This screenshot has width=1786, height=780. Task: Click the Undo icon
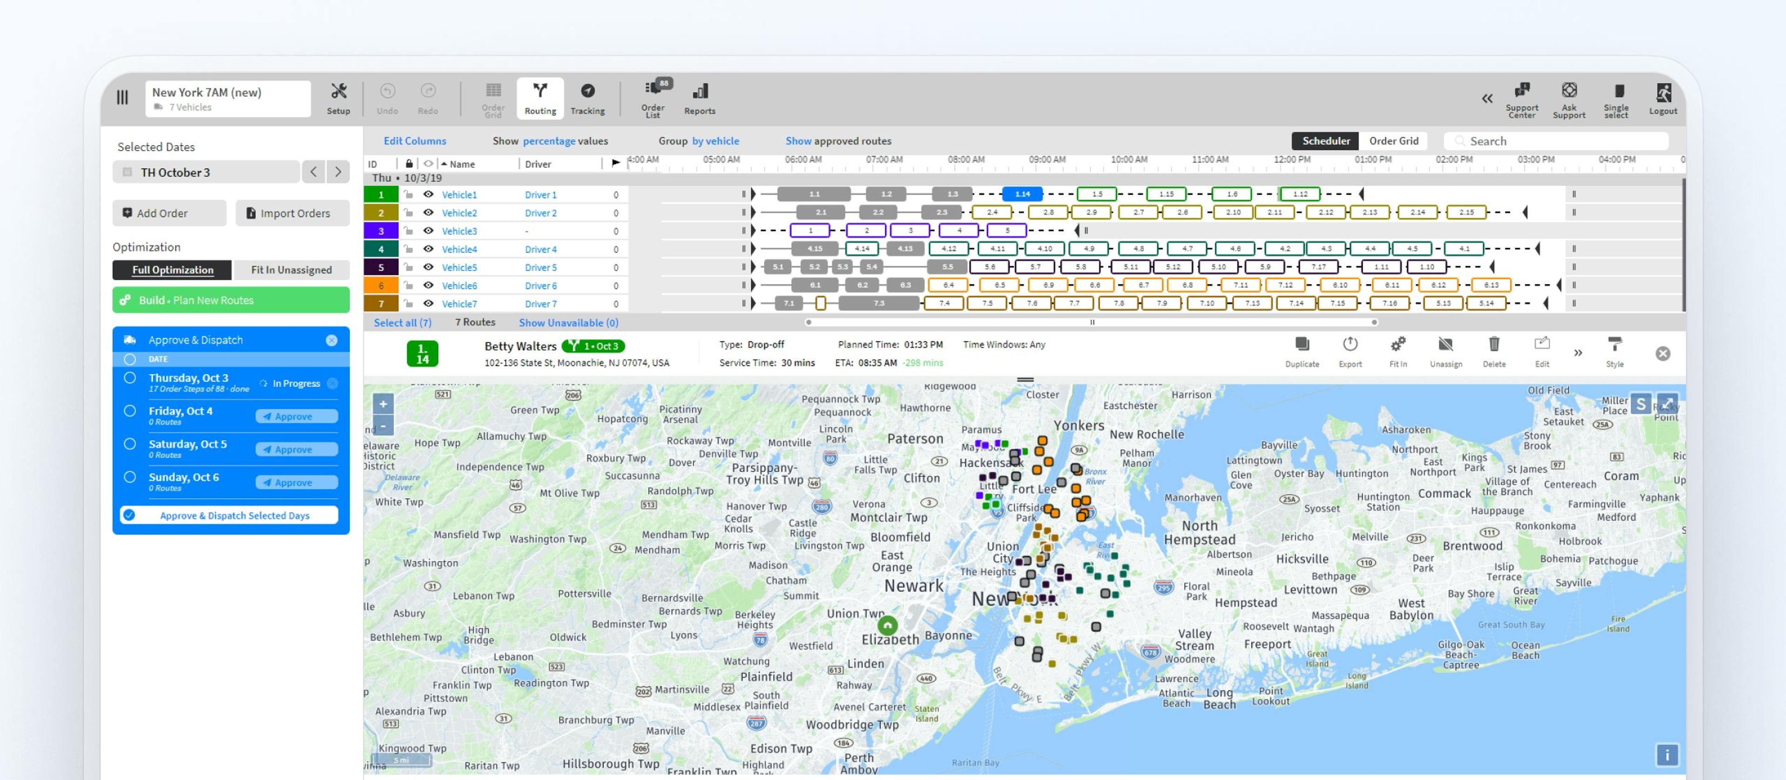pos(387,98)
